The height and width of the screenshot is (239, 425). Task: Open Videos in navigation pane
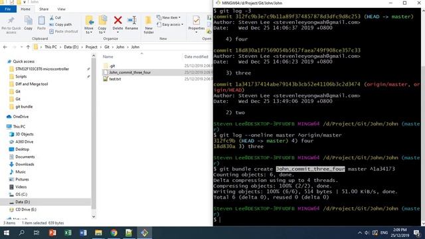point(21,187)
